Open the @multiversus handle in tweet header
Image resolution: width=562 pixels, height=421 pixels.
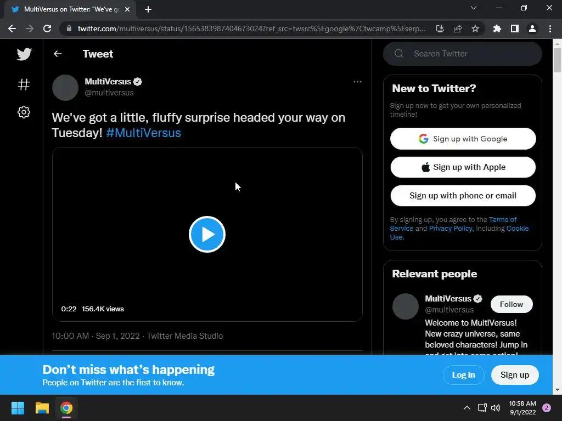[109, 93]
